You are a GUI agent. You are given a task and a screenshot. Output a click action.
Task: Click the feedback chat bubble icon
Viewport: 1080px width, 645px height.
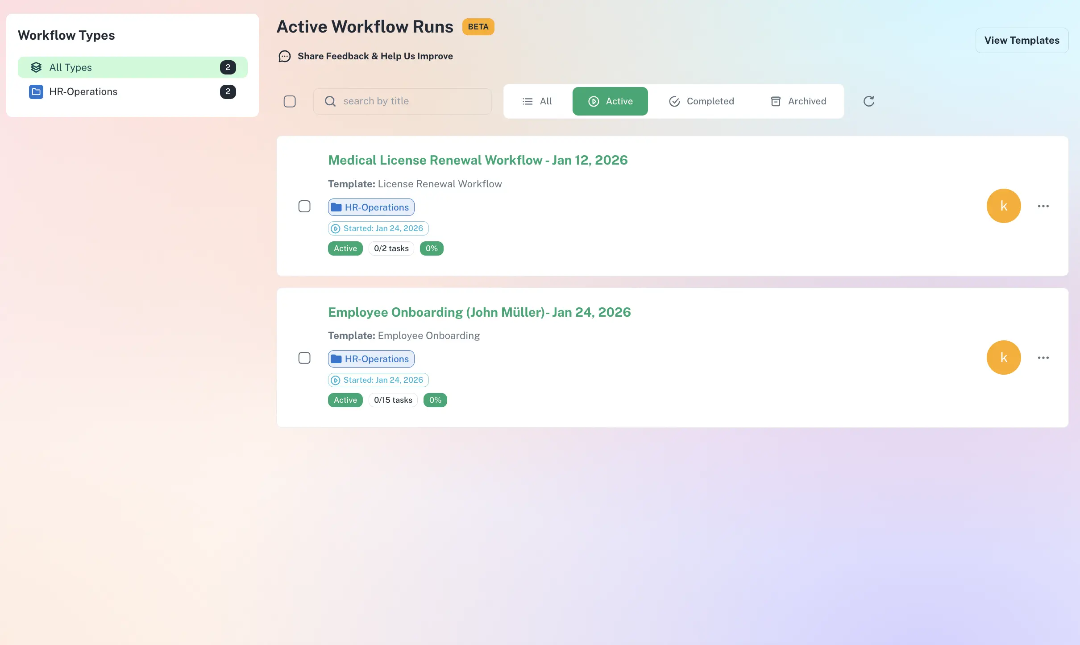pos(285,56)
